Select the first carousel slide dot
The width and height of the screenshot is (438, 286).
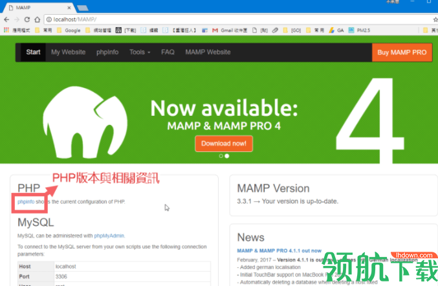pos(221,156)
